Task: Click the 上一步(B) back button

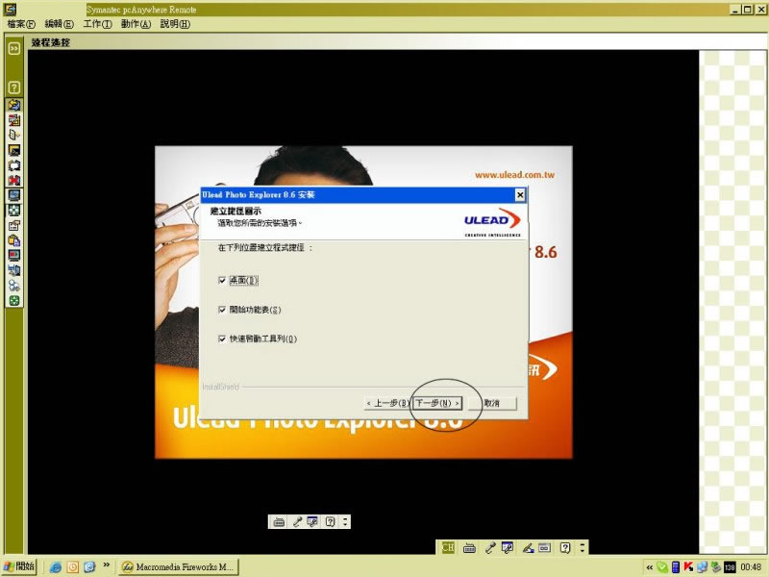Action: pos(387,403)
